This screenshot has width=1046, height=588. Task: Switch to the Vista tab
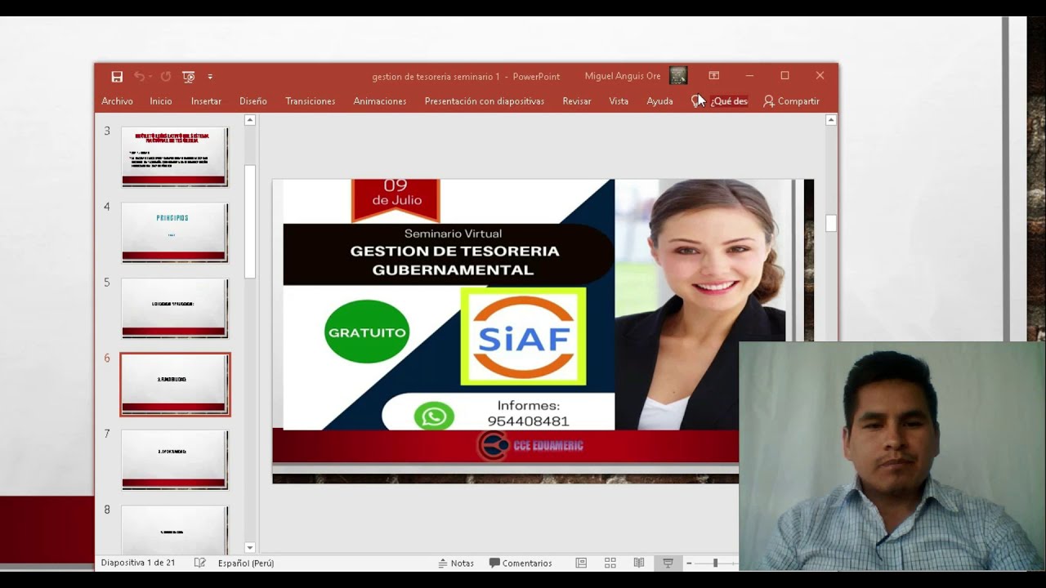(619, 101)
